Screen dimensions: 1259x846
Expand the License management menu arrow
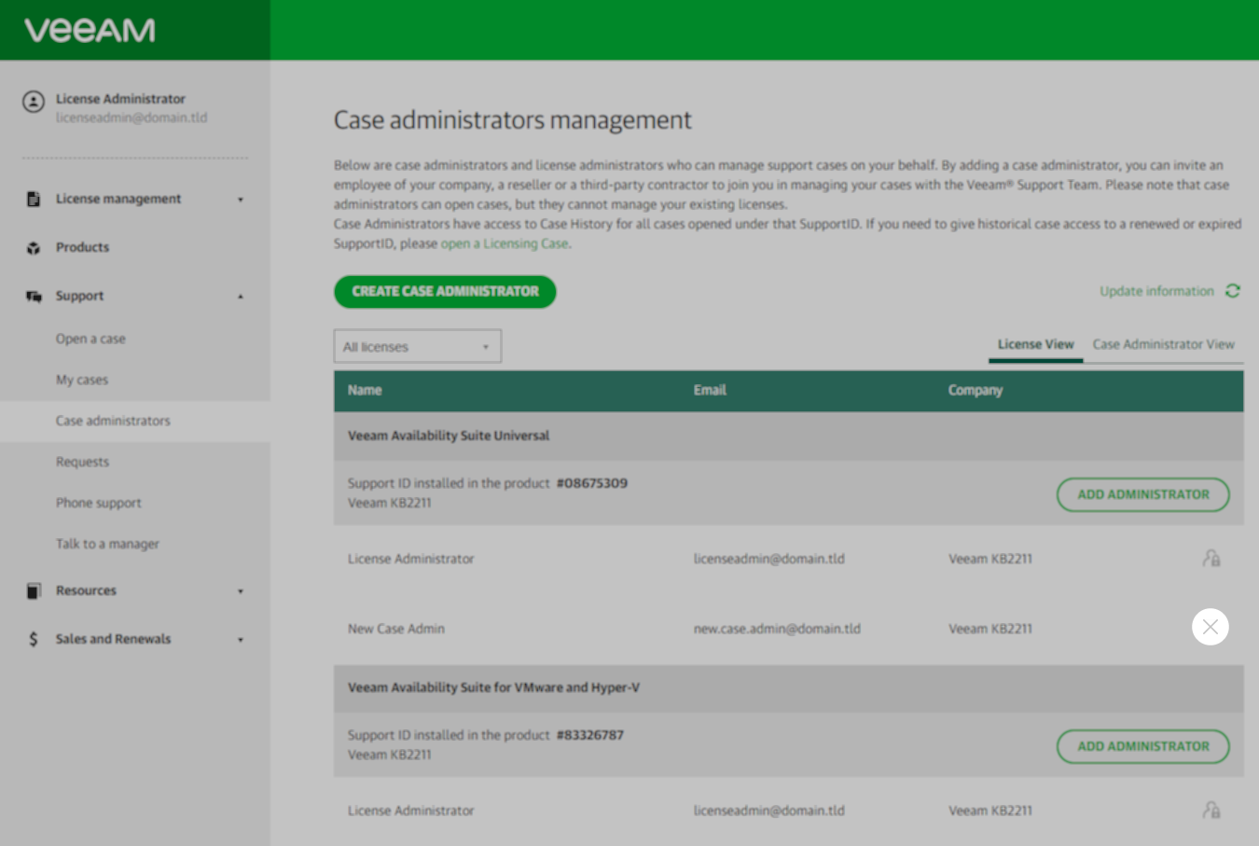(x=241, y=200)
